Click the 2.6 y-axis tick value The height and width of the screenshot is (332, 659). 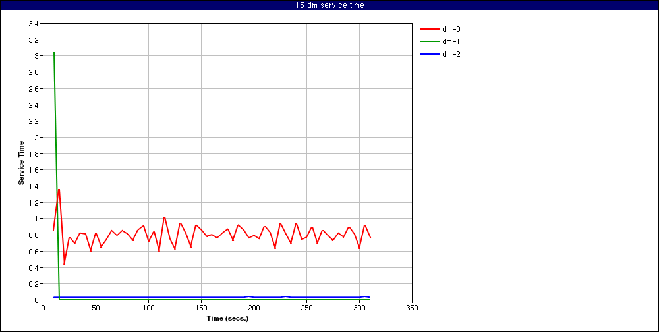coord(34,89)
